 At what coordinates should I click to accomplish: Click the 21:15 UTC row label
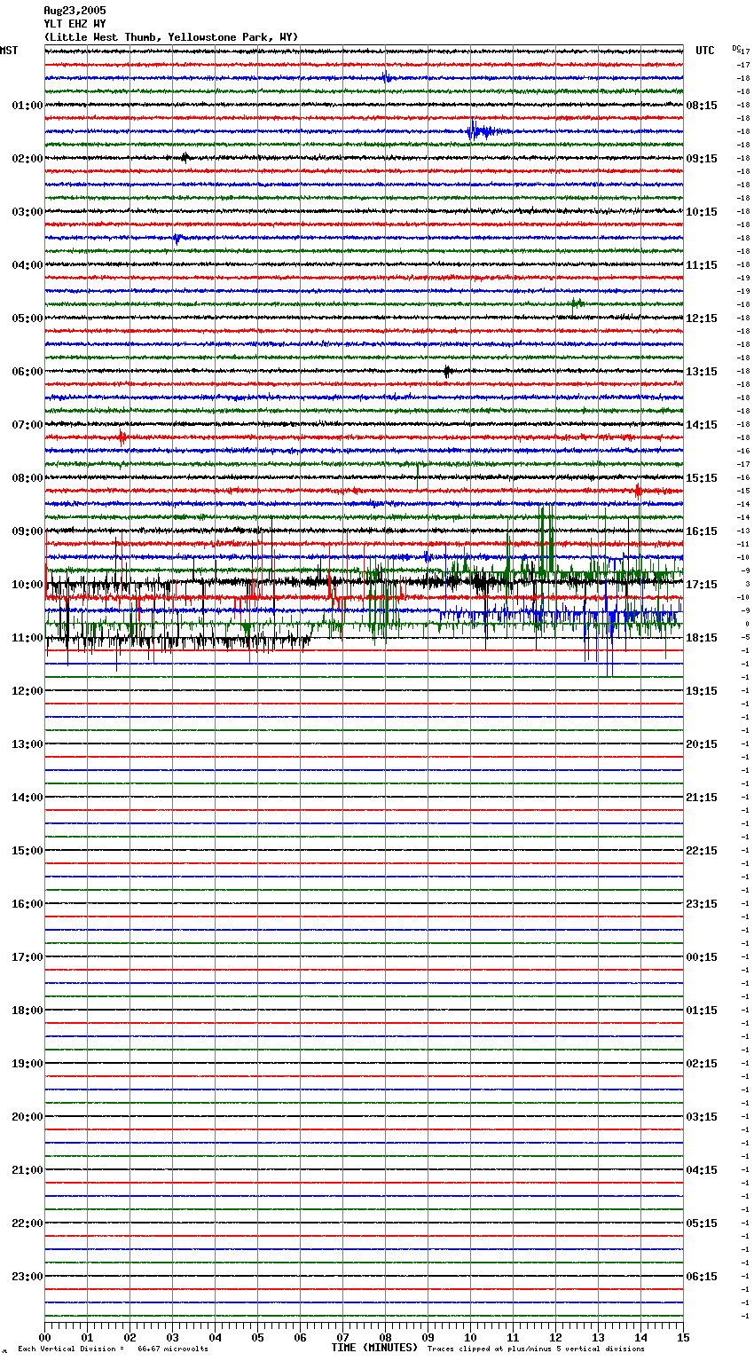point(702,798)
